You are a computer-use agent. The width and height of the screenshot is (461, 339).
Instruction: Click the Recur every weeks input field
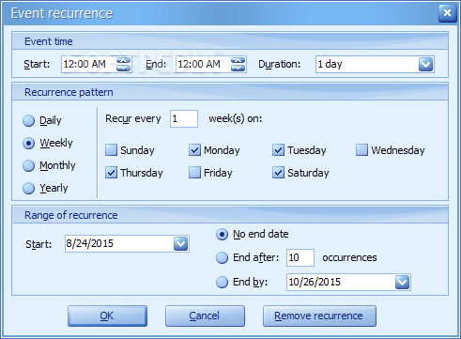pos(184,118)
